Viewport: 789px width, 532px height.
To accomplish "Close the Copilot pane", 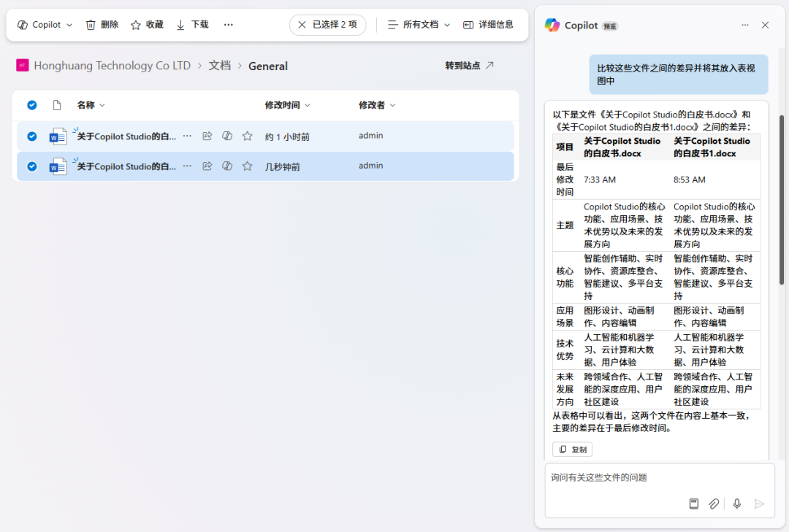I will pos(766,25).
